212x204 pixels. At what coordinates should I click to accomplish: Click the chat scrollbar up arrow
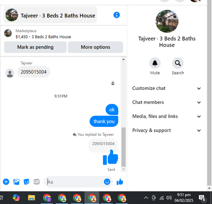coord(123,59)
